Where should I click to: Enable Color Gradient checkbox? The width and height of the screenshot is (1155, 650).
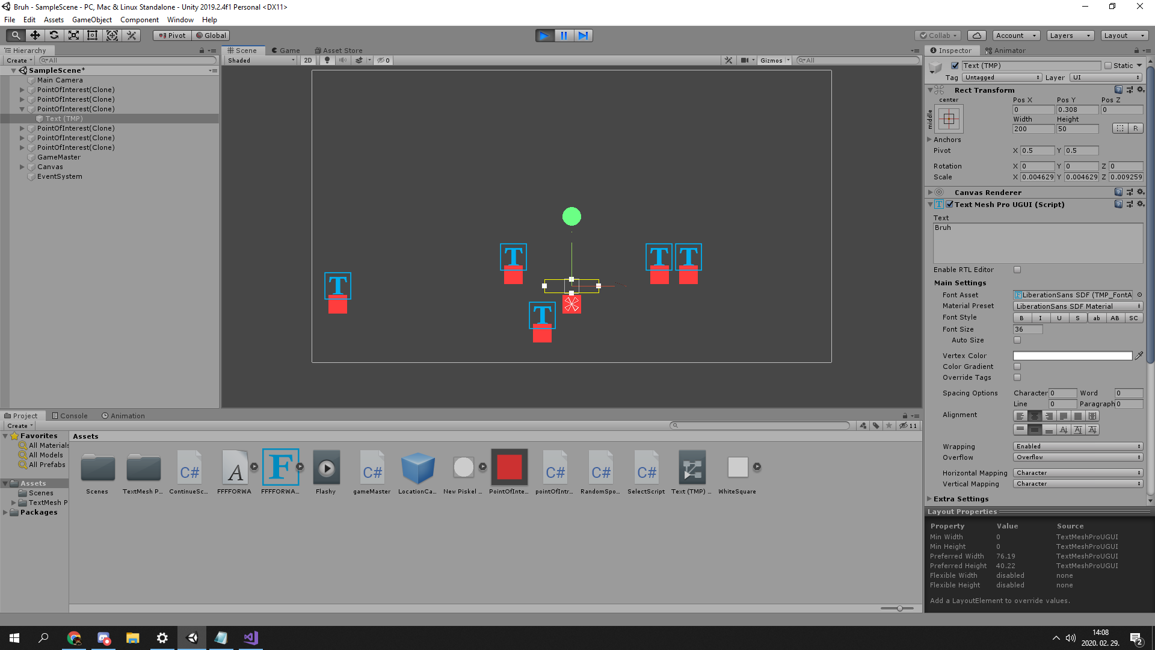tap(1017, 367)
